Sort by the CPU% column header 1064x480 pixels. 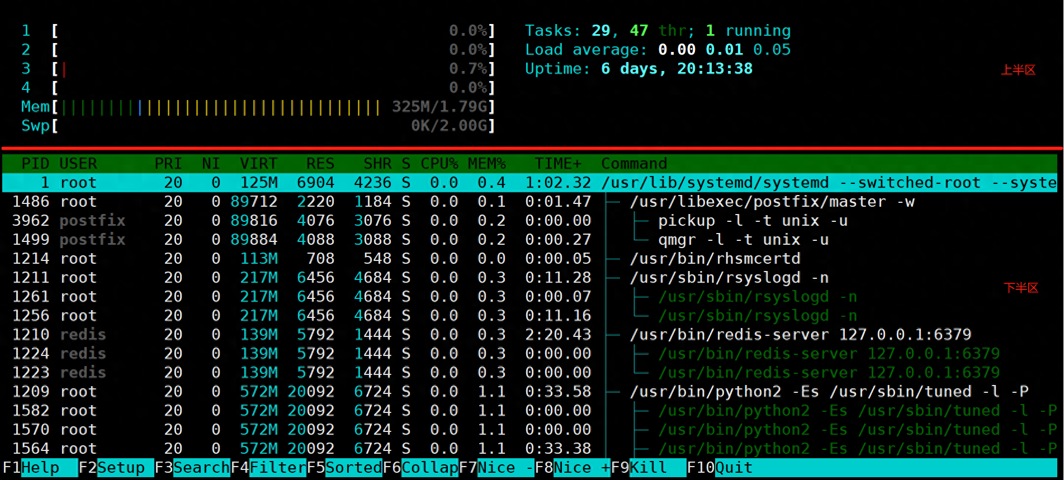pyautogui.click(x=439, y=164)
